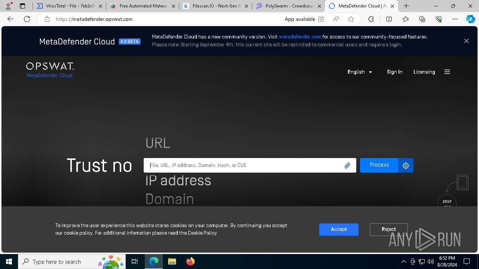
Task: Open the hamburger menu icon
Action: pyautogui.click(x=447, y=72)
